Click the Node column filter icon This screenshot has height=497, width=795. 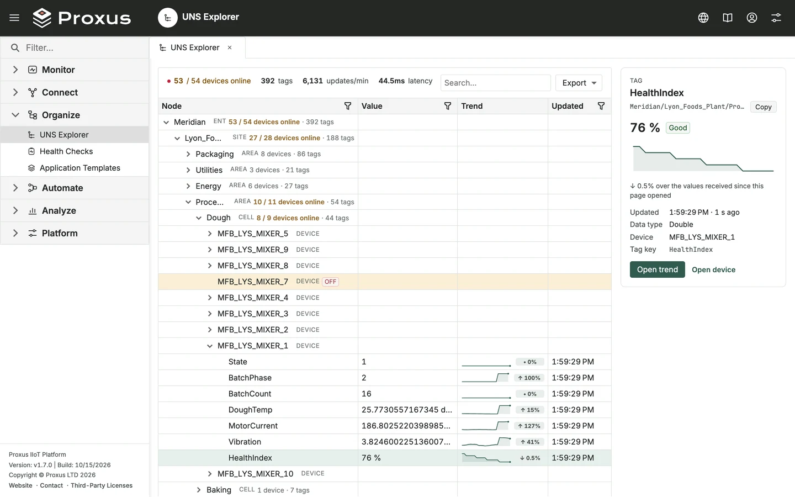[348, 106]
